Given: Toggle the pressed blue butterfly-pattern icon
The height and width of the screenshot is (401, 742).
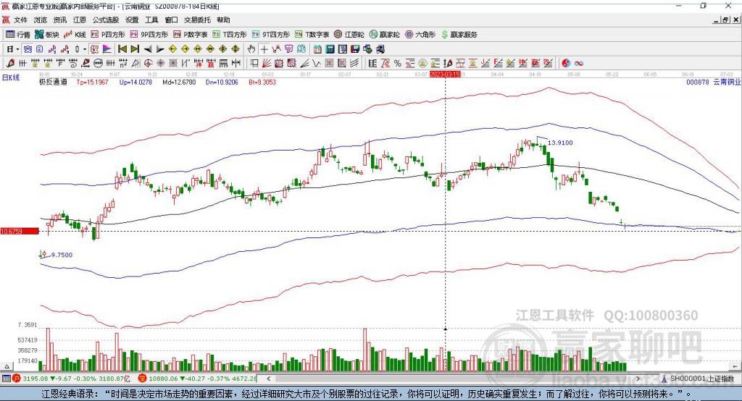Looking at the screenshot, I should (28, 48).
